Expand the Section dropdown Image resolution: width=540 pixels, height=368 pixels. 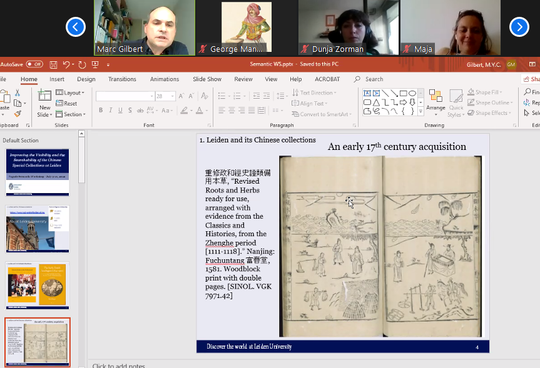pos(71,114)
